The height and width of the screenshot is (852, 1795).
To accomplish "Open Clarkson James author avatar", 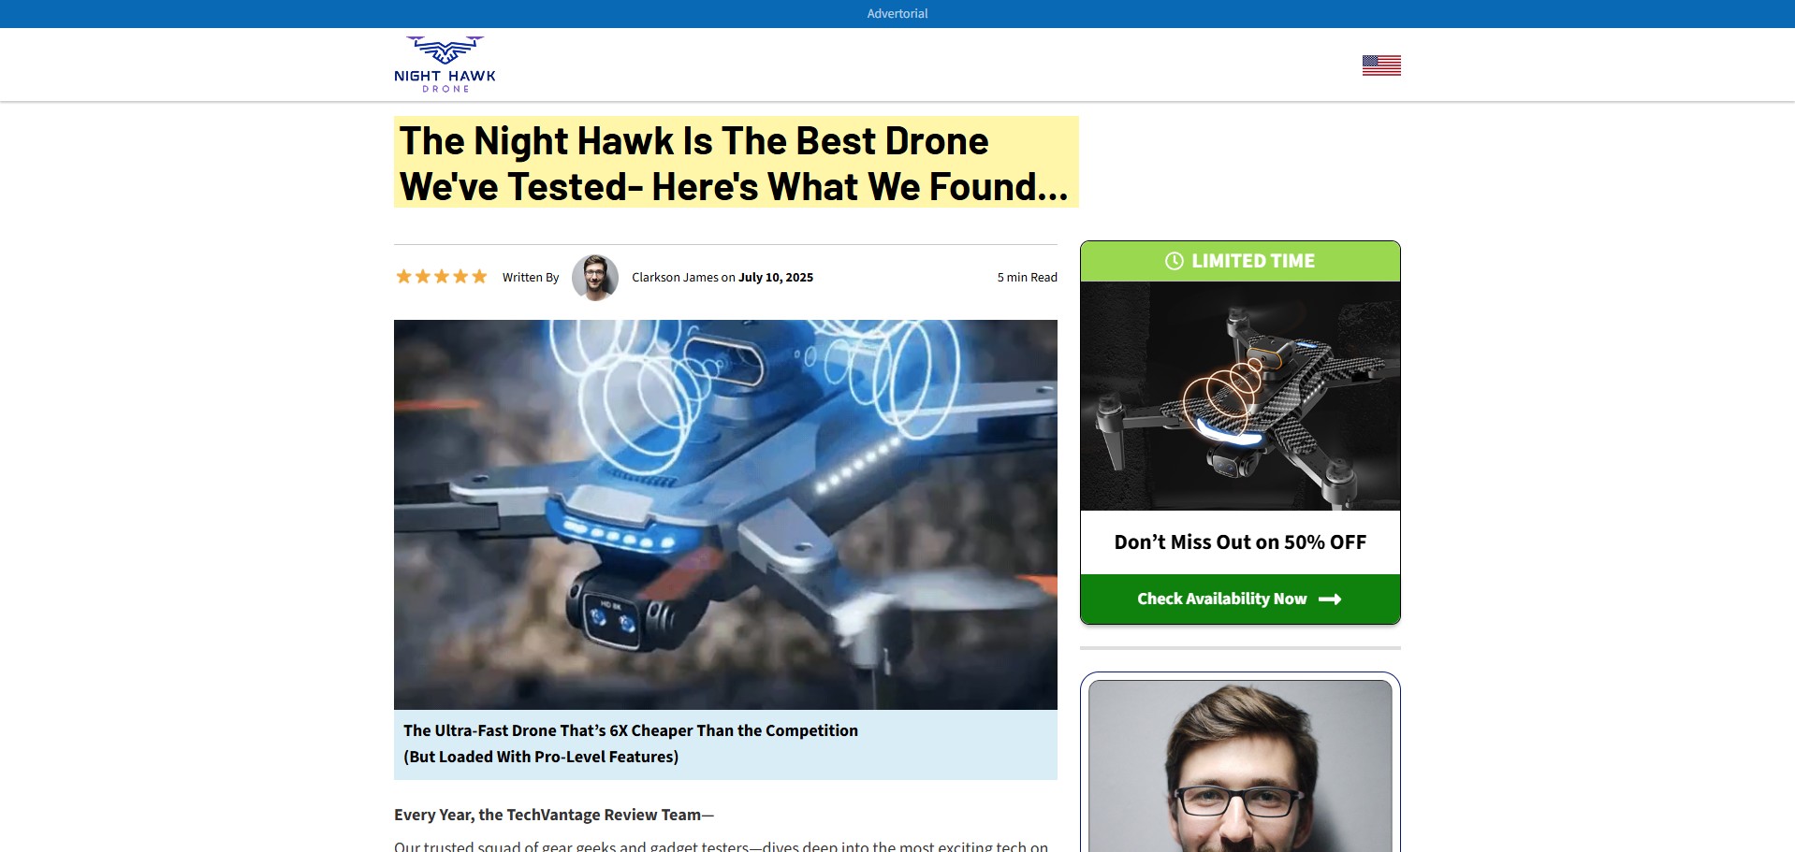I will tap(595, 277).
